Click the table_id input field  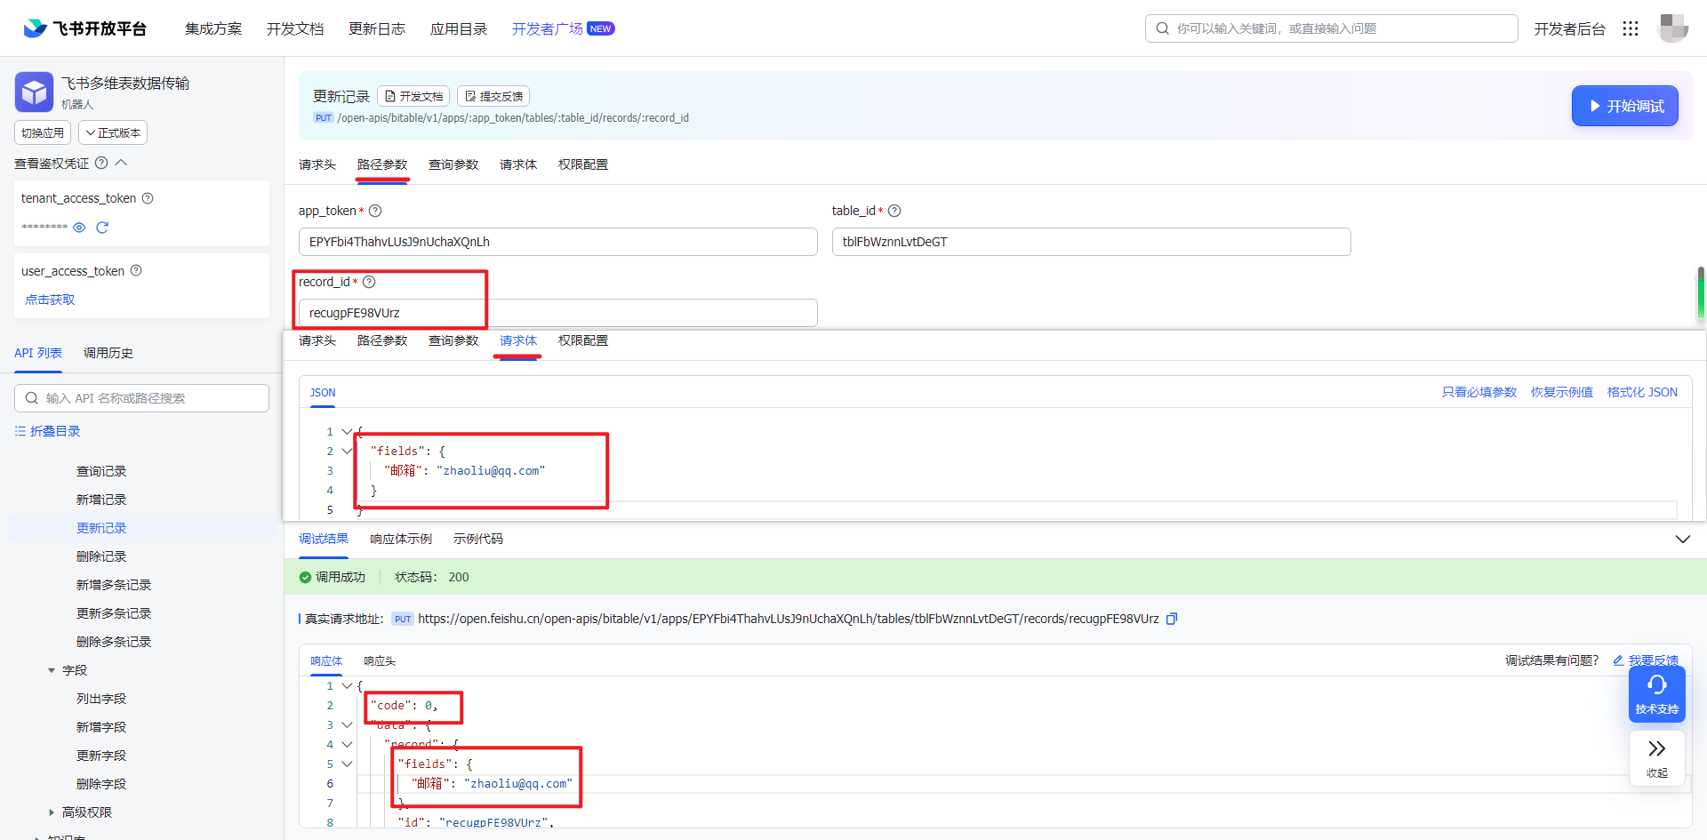tap(1092, 242)
